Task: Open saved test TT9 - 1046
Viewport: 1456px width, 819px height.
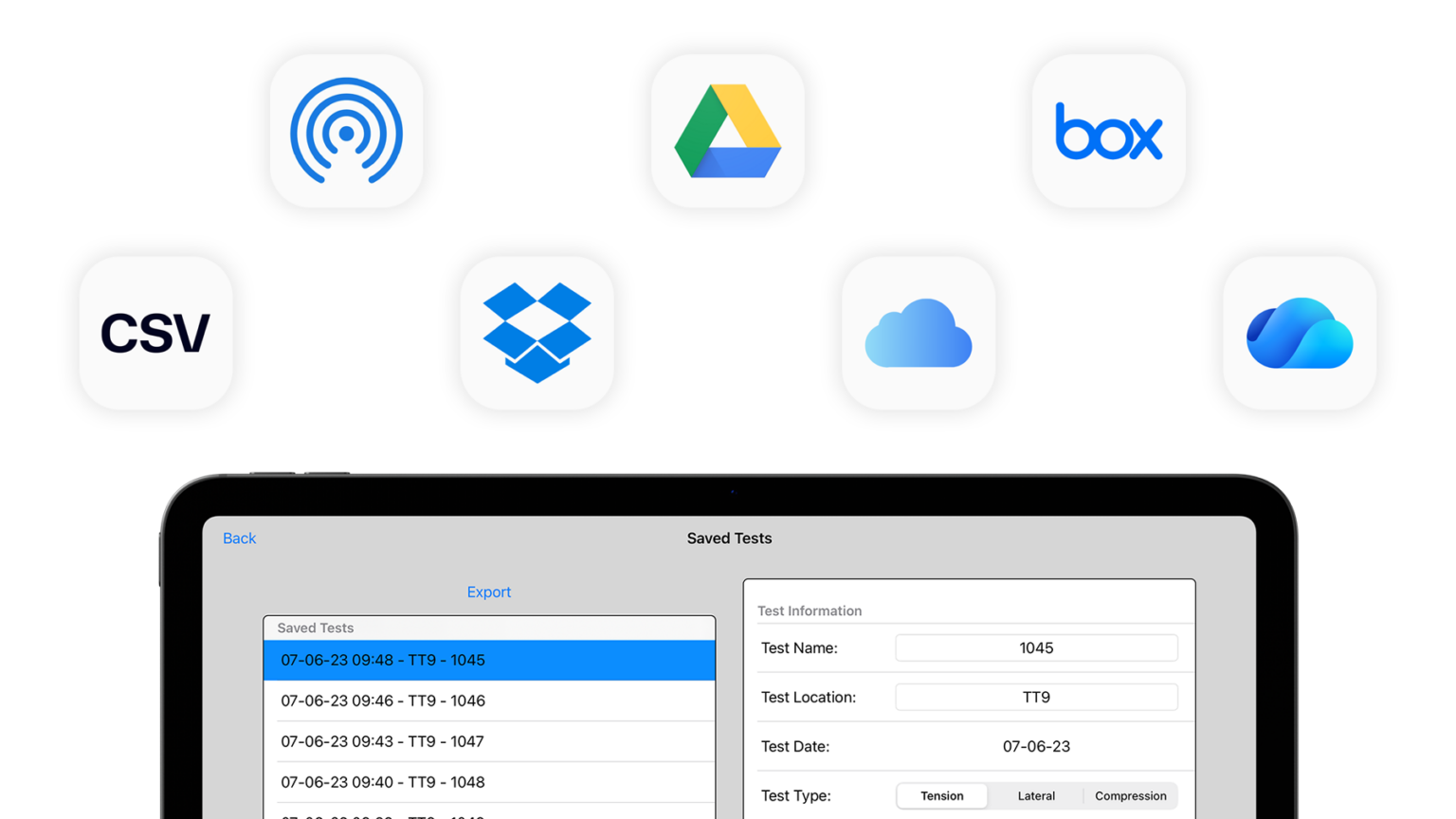Action: coord(489,701)
